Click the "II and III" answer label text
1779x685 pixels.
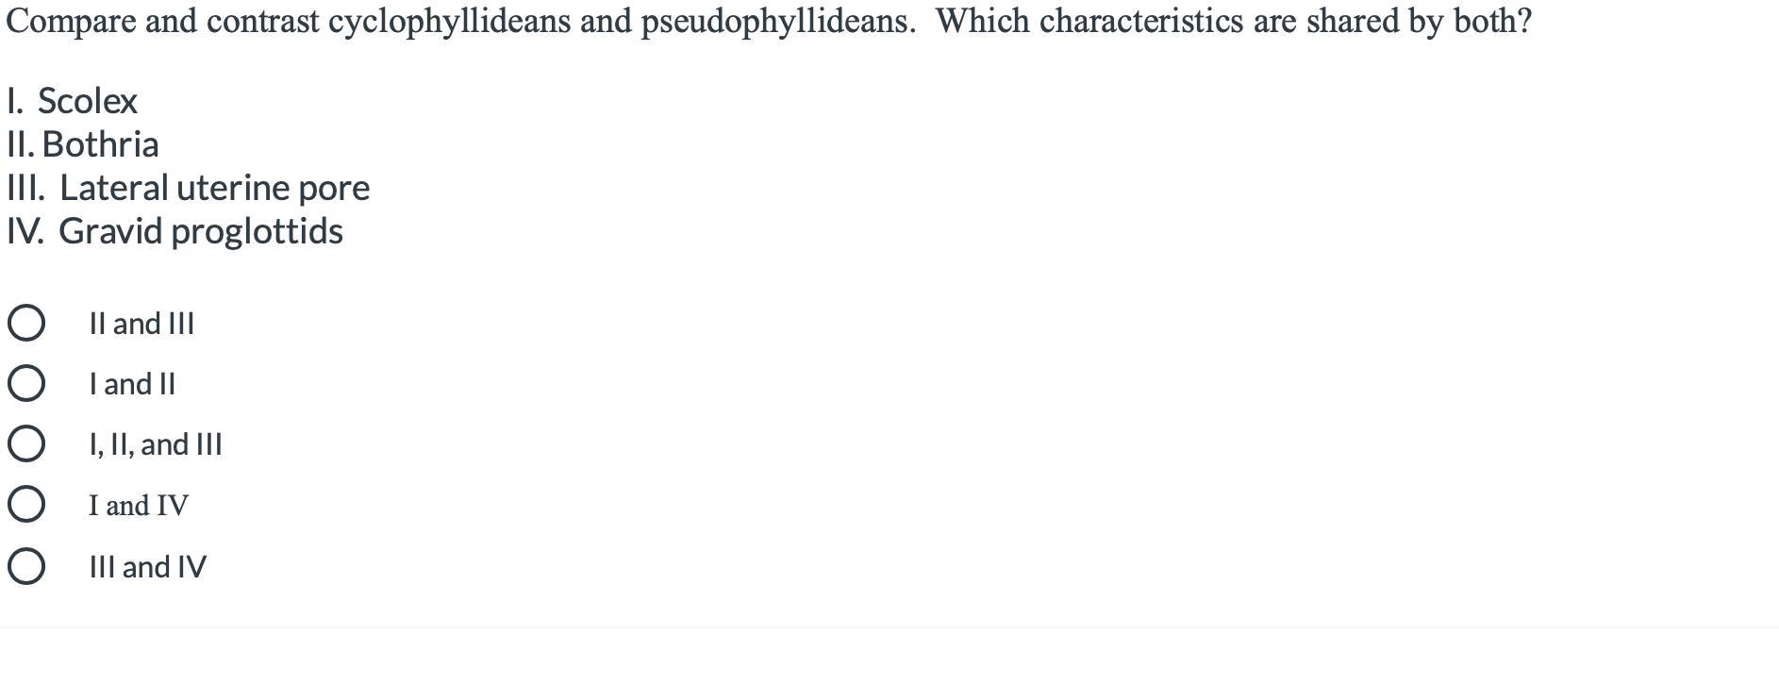(141, 324)
